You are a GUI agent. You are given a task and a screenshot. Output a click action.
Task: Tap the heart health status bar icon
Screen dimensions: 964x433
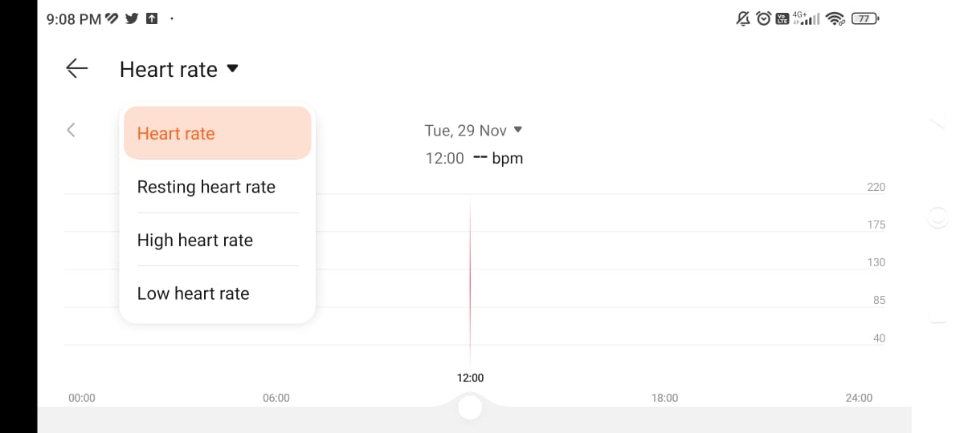tap(112, 18)
